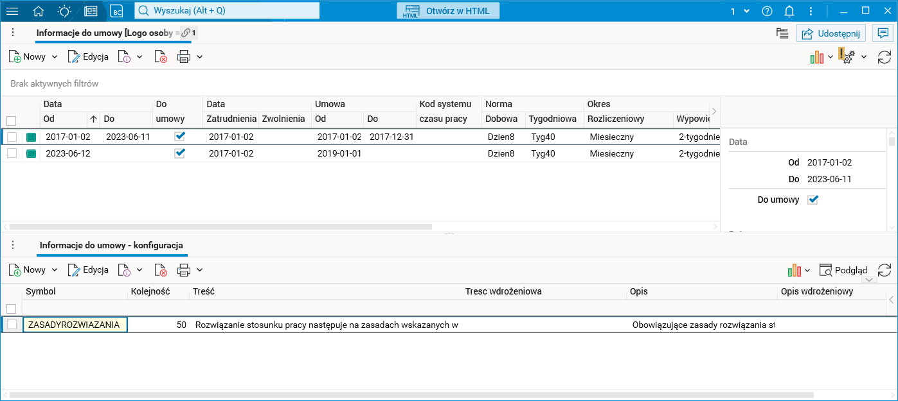The image size is (898, 401).
Task: Toggle Do umowy checkbox in first row
Action: tap(180, 136)
